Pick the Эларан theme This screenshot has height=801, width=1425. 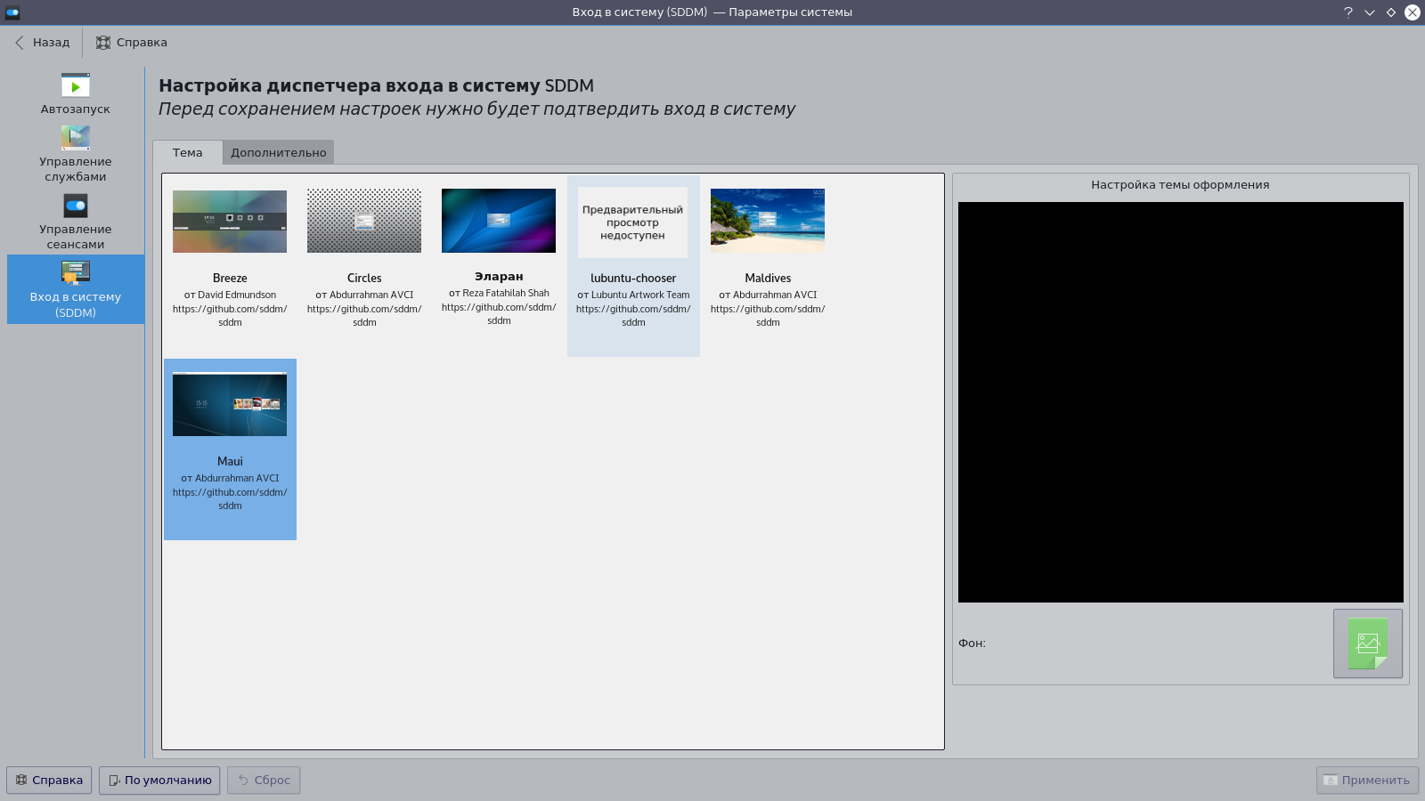click(x=499, y=221)
